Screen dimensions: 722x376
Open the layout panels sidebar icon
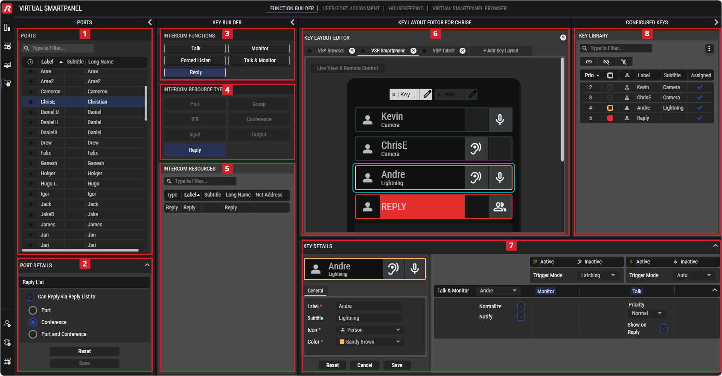7,27
